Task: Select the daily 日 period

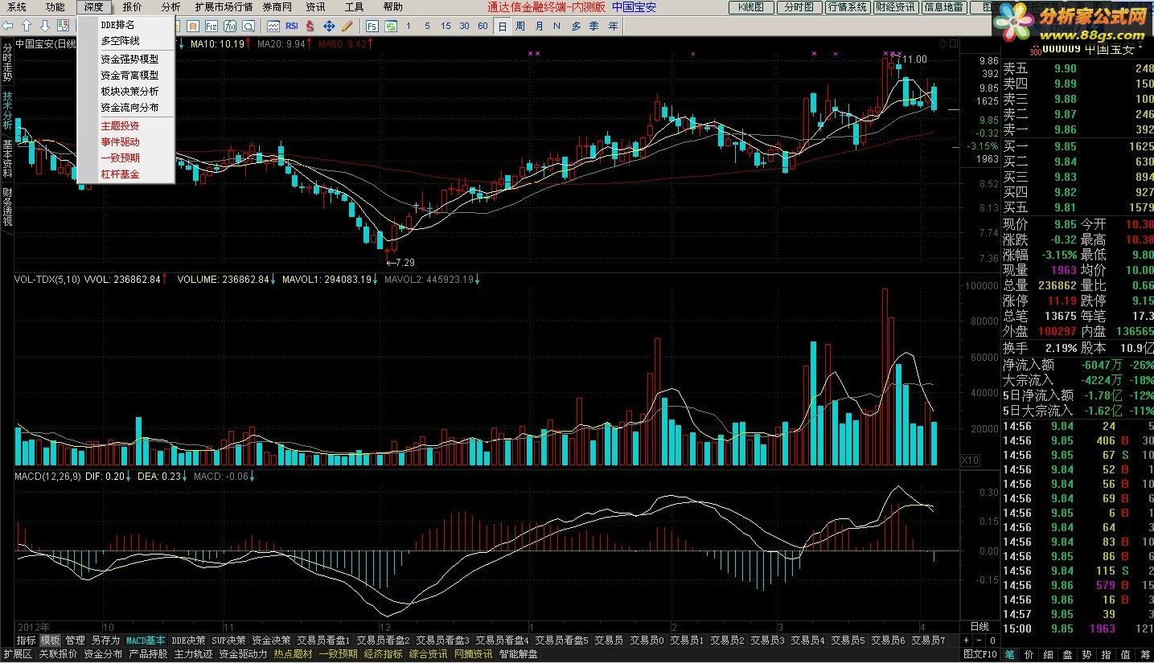Action: click(x=502, y=26)
